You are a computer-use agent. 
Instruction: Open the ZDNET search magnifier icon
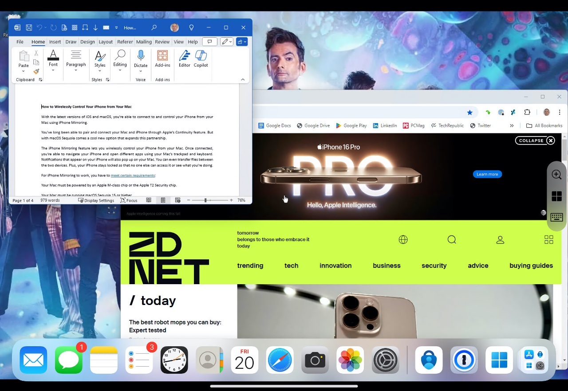[x=452, y=240]
